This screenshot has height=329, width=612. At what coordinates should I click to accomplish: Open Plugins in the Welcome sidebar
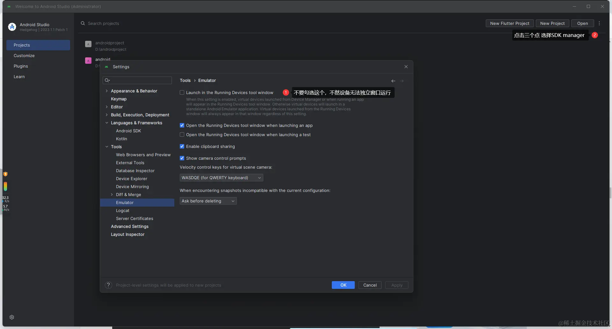point(38,66)
